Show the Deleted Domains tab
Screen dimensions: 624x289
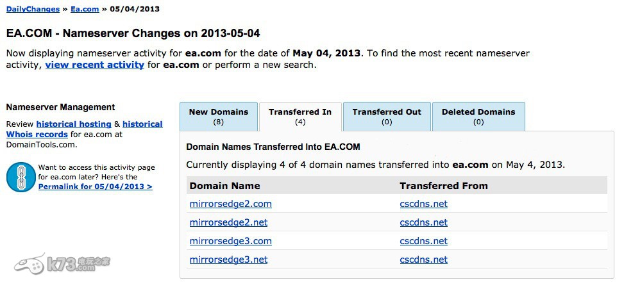[x=478, y=116]
